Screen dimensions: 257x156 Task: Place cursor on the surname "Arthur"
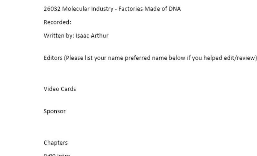click(x=99, y=36)
